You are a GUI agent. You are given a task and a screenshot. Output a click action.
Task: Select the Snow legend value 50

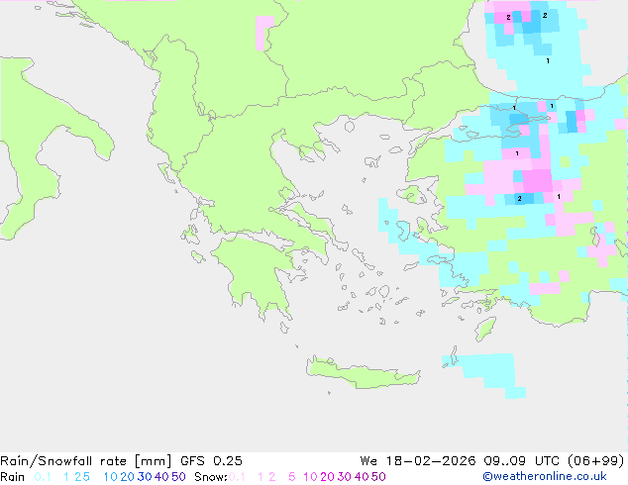pos(379,477)
